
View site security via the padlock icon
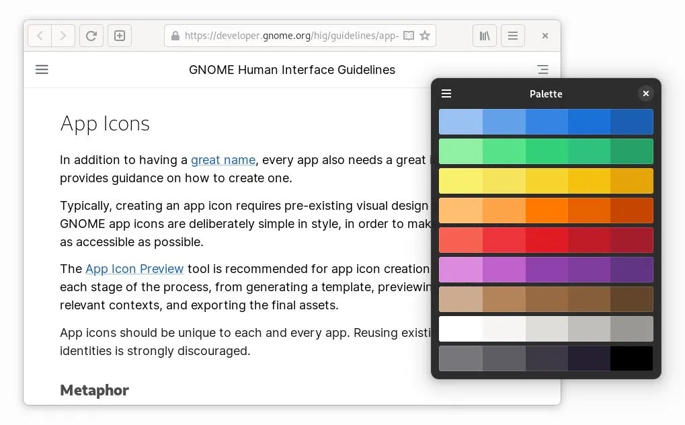point(174,36)
